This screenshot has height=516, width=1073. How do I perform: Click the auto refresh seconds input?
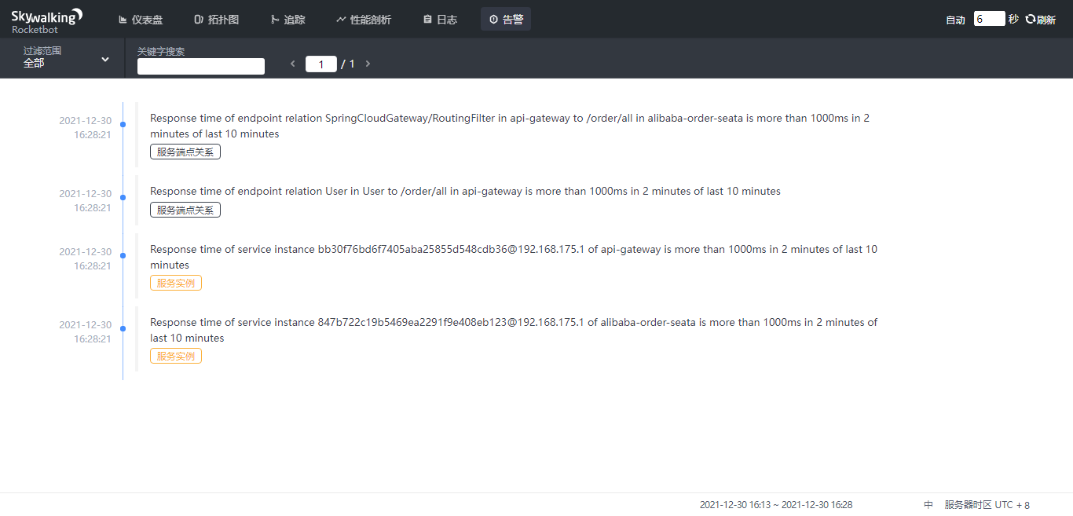point(990,19)
